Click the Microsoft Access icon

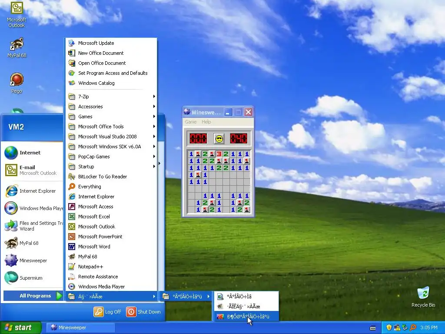(x=72, y=207)
